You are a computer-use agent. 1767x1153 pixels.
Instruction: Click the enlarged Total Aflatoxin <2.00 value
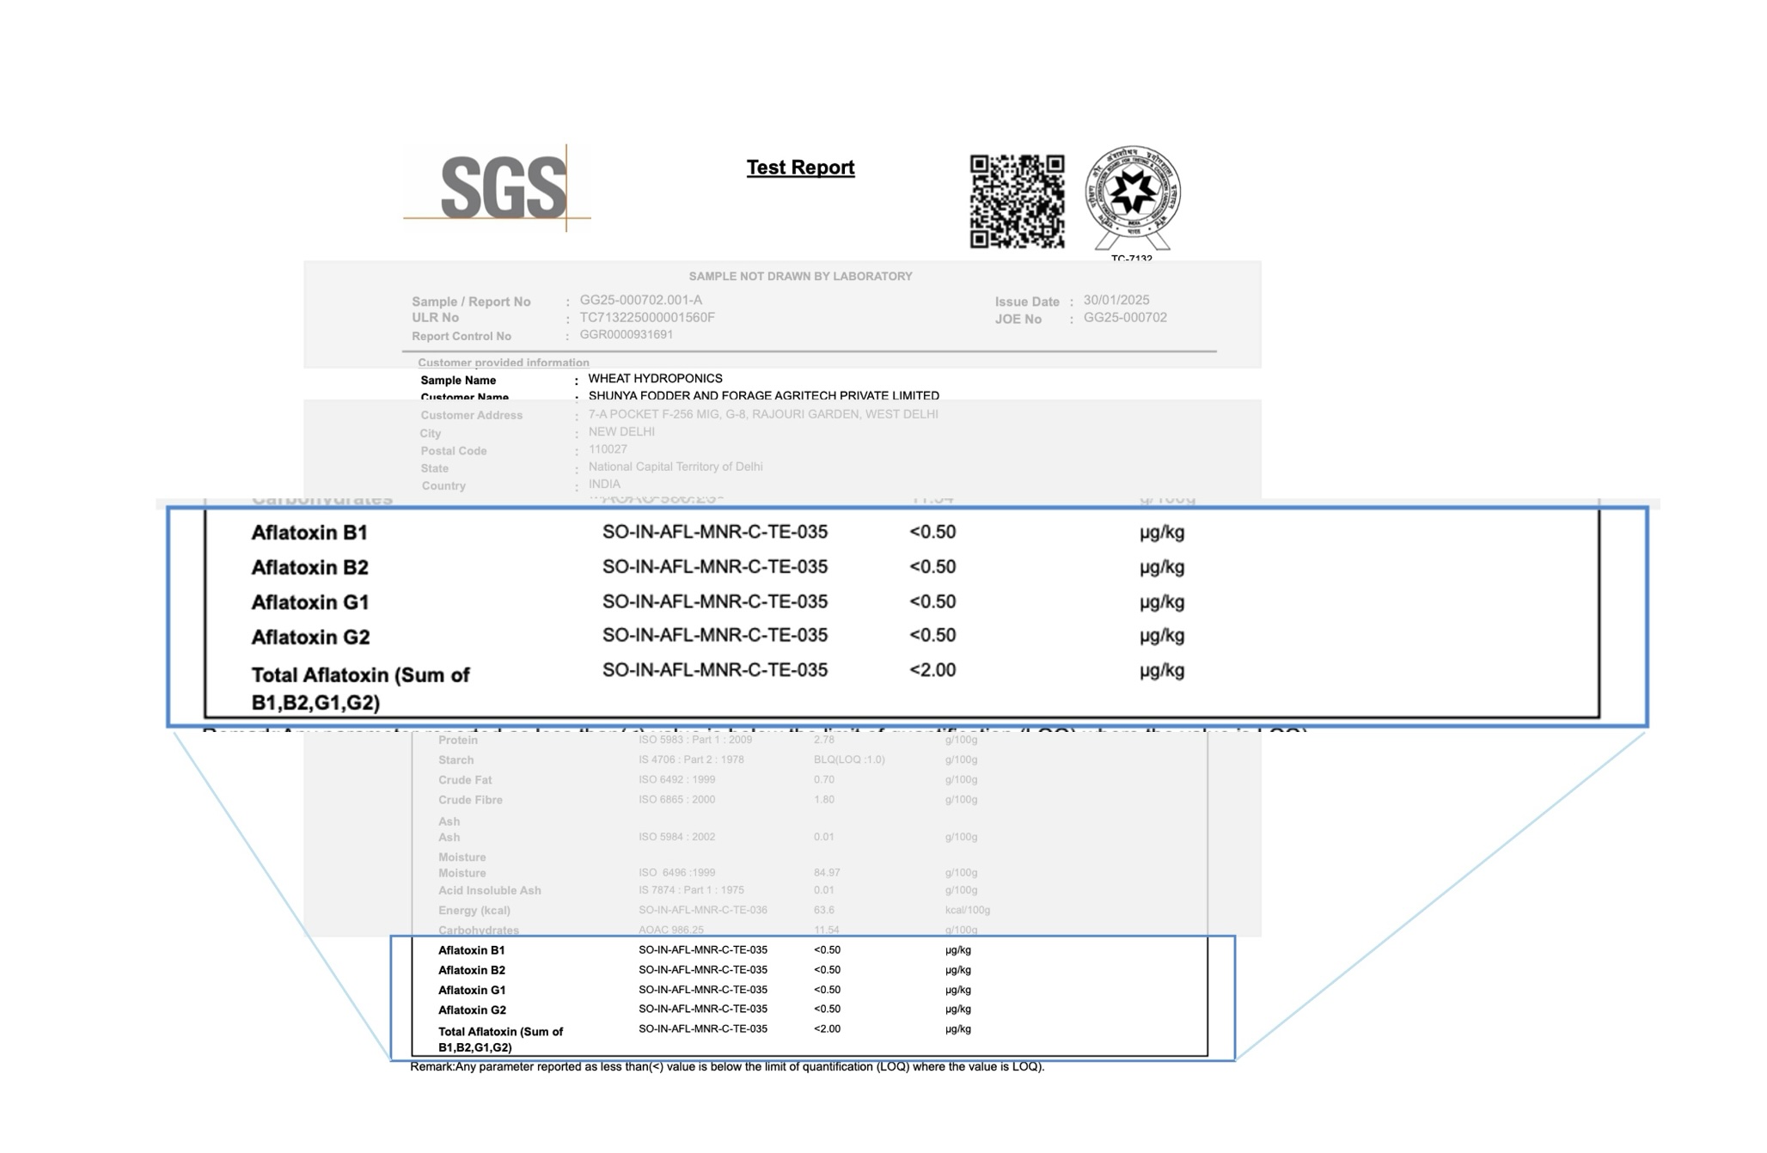pos(932,670)
